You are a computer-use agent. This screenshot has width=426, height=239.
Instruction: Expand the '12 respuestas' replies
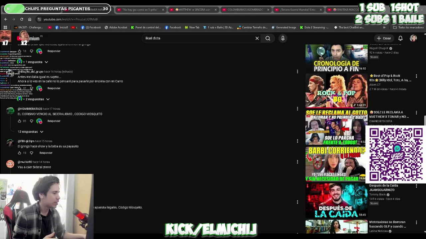click(30, 132)
